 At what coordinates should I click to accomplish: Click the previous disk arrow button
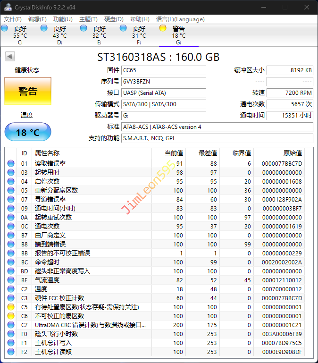[9, 57]
